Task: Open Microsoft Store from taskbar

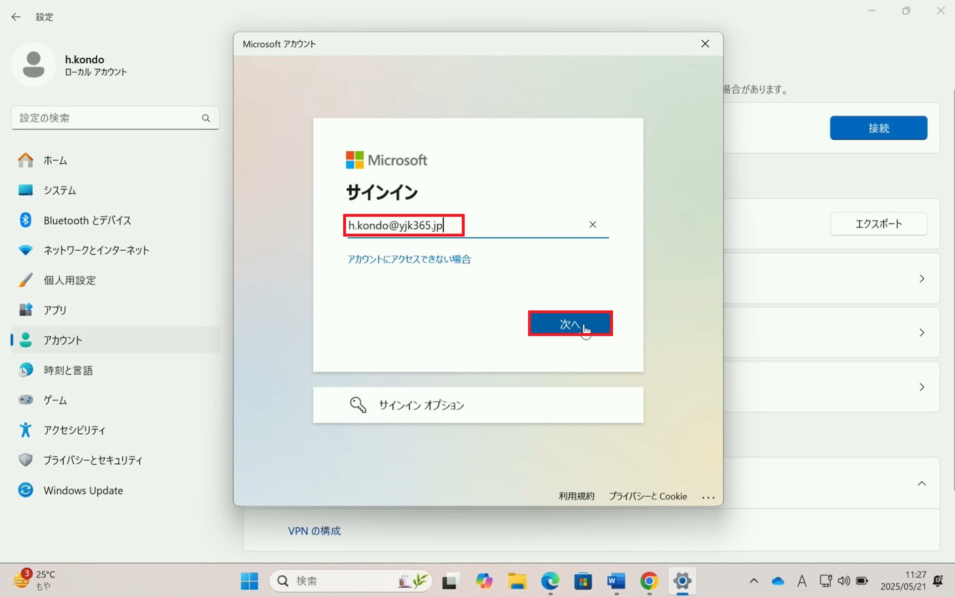Action: tap(583, 581)
